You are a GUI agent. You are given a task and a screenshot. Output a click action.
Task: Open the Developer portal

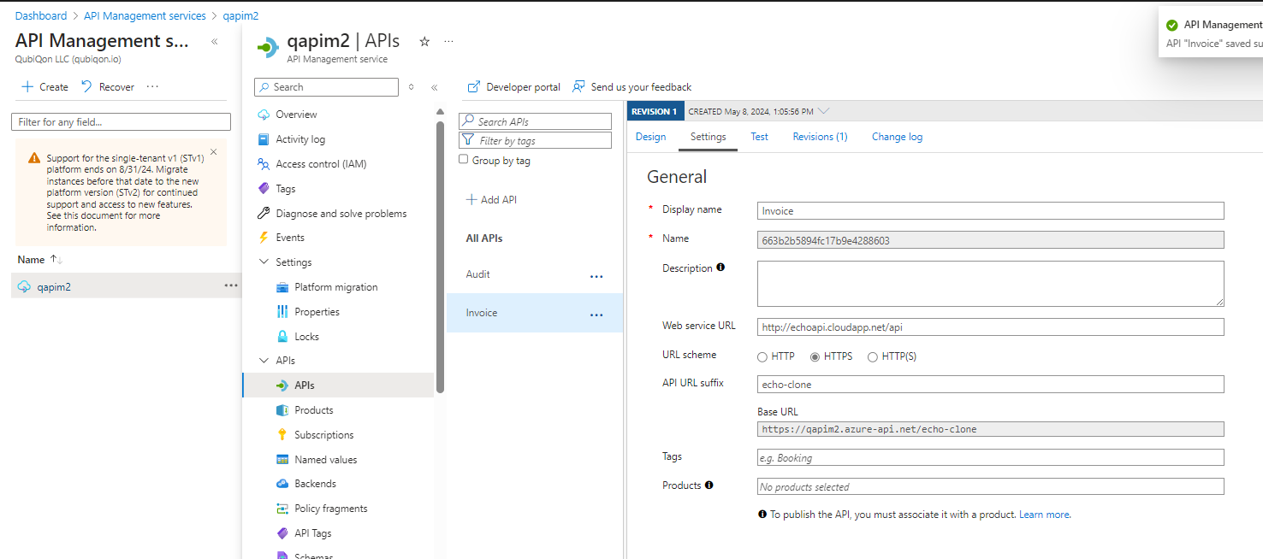coord(513,87)
